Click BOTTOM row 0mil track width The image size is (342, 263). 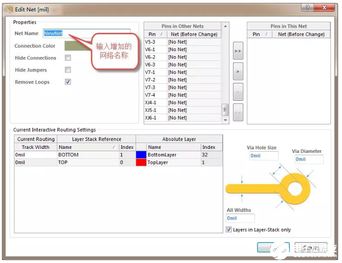[x=36, y=155]
